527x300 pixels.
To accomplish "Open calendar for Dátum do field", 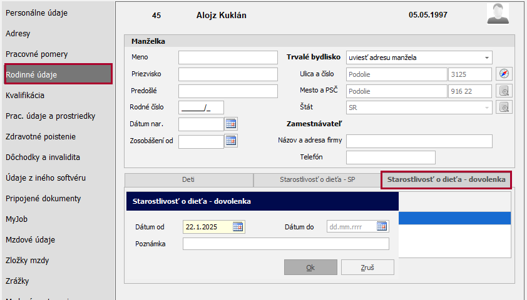I will [x=382, y=226].
